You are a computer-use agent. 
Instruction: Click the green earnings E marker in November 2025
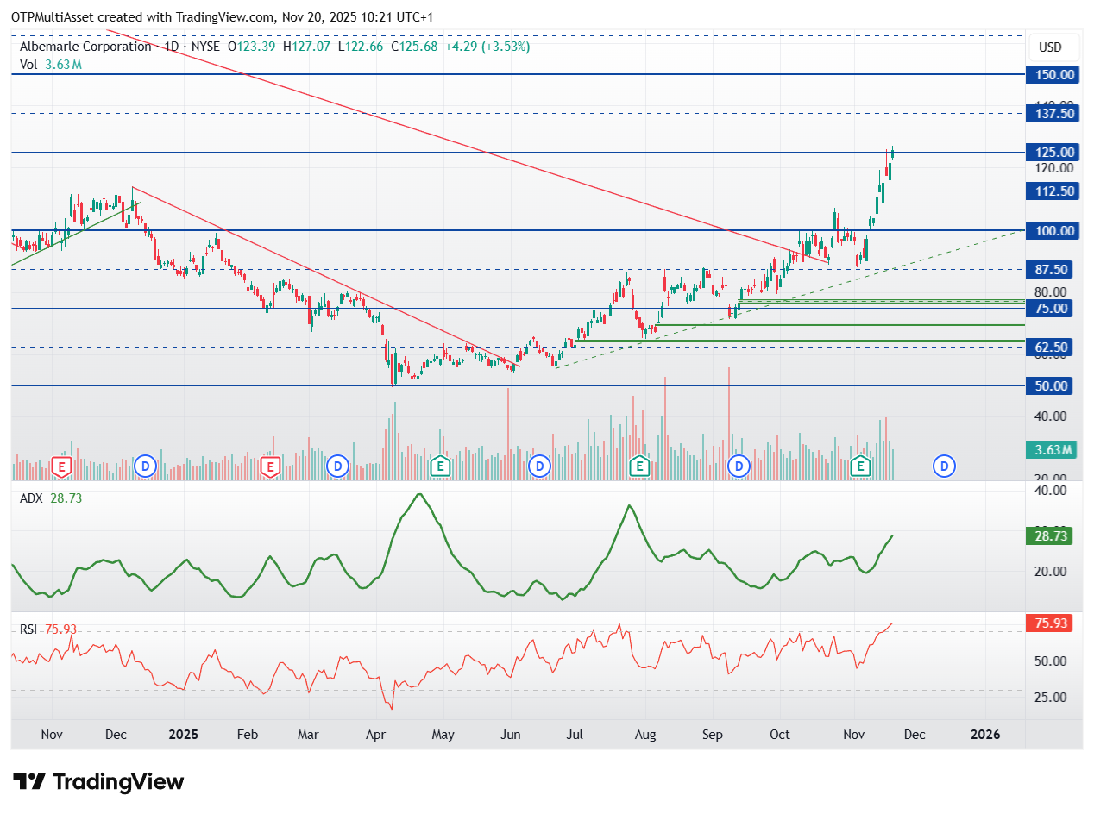[859, 466]
